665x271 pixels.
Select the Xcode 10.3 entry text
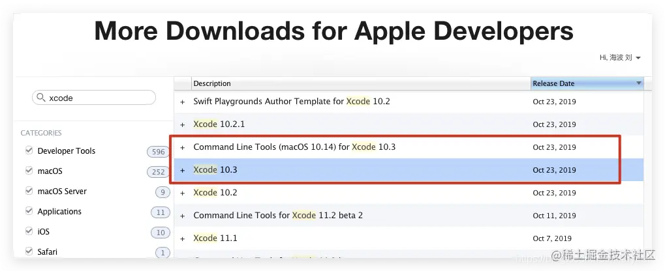(x=215, y=170)
